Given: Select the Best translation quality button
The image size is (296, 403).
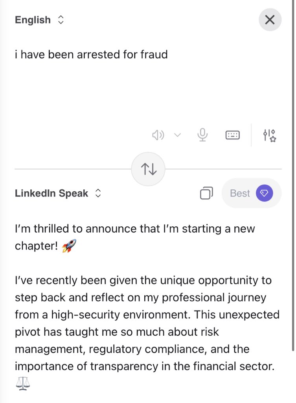Looking at the screenshot, I should point(240,193).
